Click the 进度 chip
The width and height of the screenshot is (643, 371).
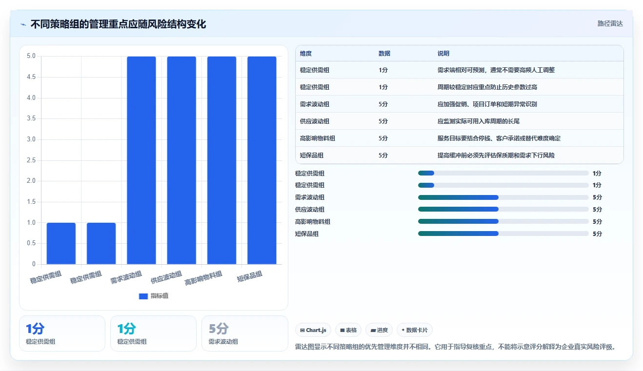pyautogui.click(x=379, y=330)
